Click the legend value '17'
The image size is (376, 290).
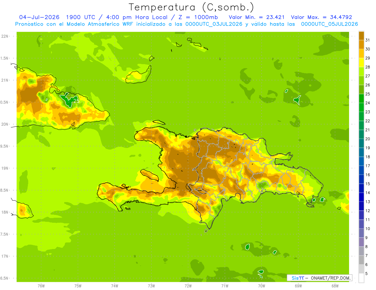(368, 165)
